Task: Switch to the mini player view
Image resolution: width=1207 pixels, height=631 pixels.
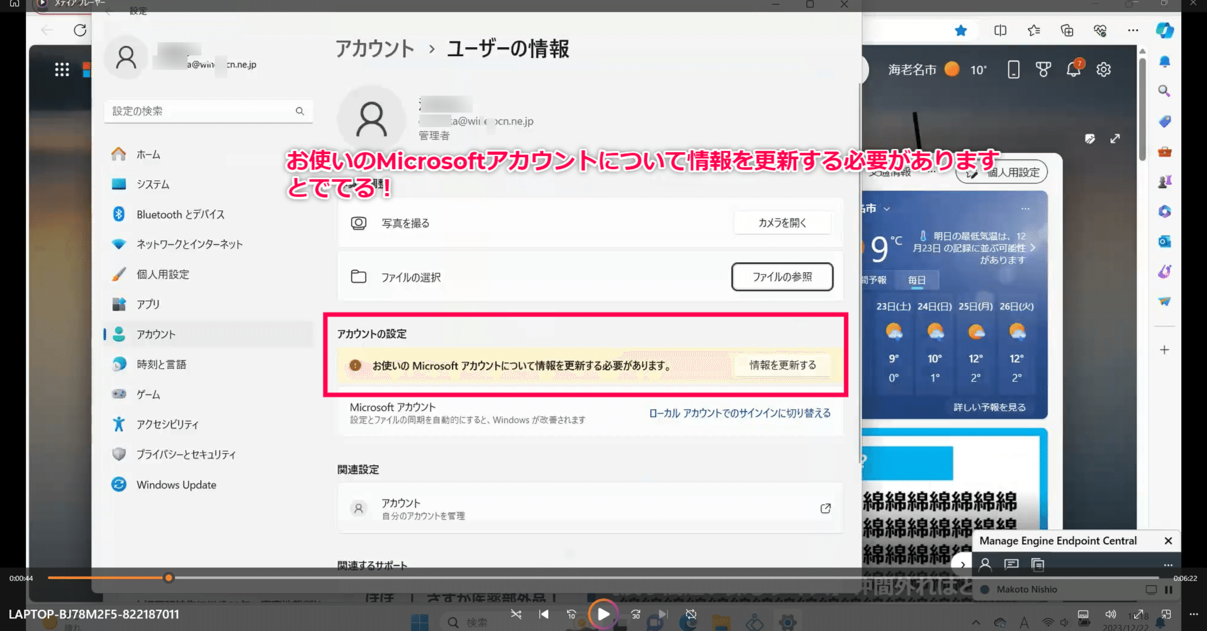Action: (1166, 614)
